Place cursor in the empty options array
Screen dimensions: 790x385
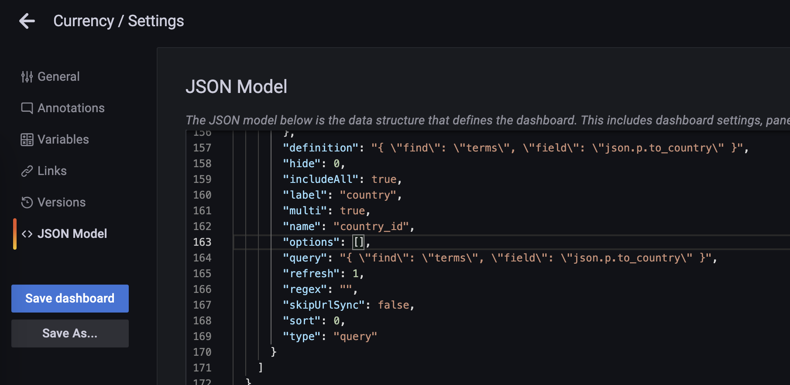358,242
